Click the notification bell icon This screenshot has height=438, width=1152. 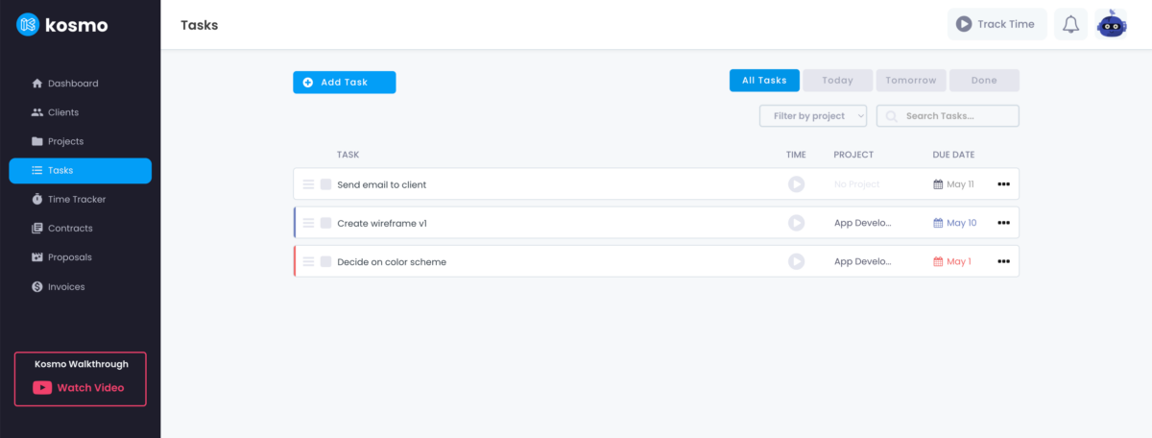tap(1070, 24)
